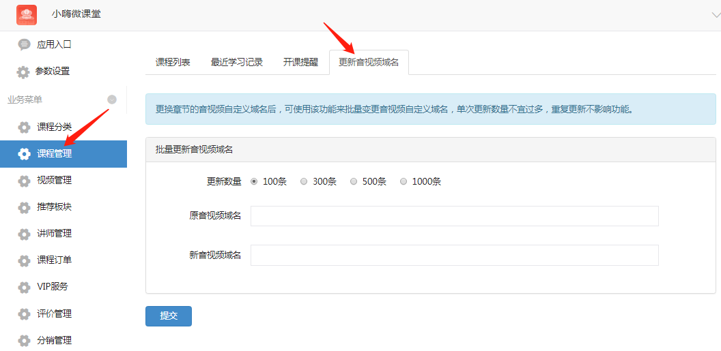
Task: Click the 应用入口 chat bubble icon
Action: pyautogui.click(x=24, y=44)
